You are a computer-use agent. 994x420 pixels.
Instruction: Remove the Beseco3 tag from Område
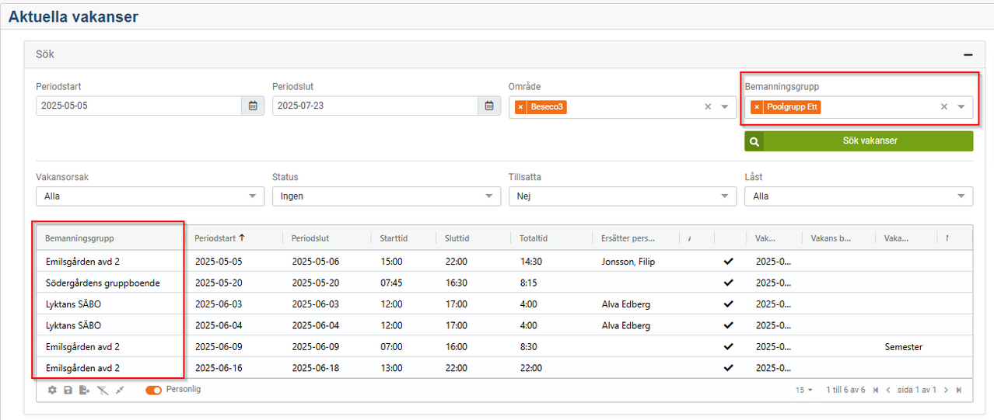(x=520, y=107)
